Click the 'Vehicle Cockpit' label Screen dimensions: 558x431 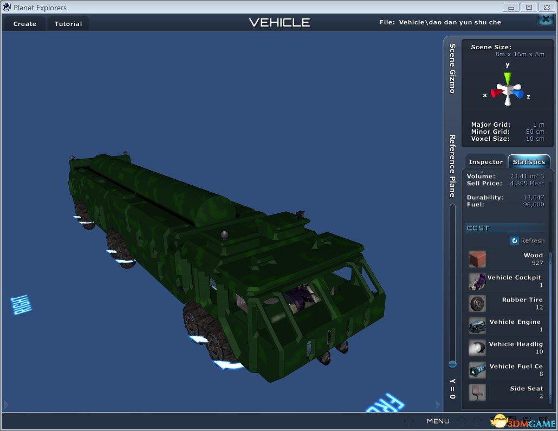[514, 277]
